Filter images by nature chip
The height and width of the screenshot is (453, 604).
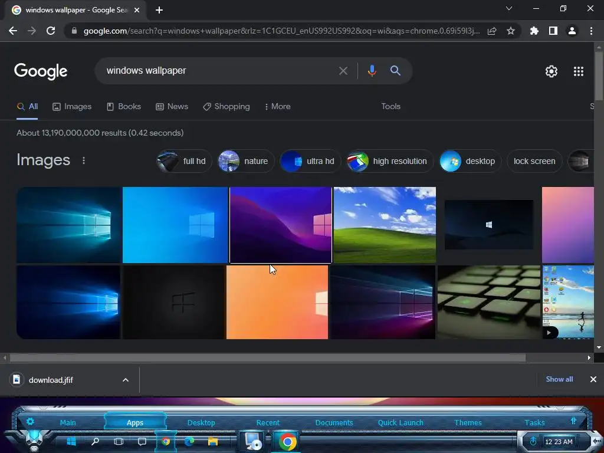[x=246, y=161]
